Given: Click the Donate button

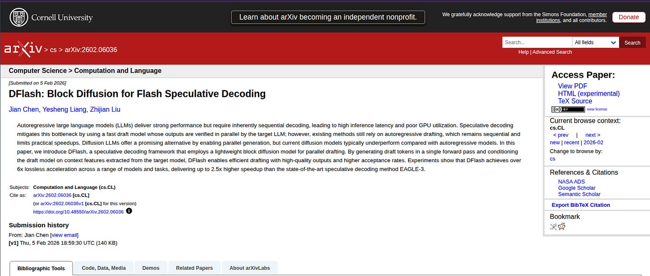Looking at the screenshot, I should [629, 17].
